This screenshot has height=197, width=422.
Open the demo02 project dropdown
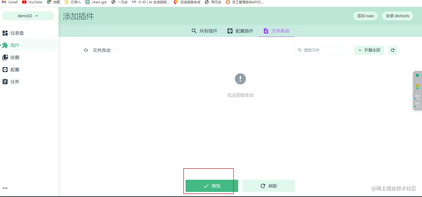click(x=28, y=16)
